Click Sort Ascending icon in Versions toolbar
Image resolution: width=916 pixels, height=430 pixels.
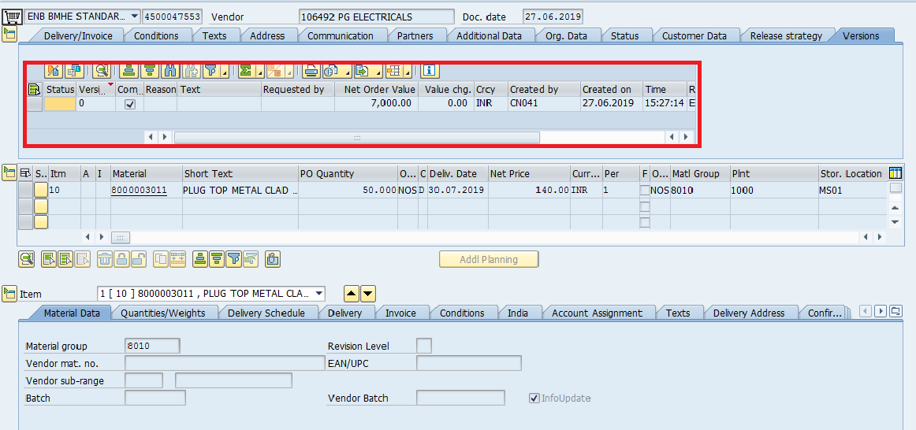[128, 71]
